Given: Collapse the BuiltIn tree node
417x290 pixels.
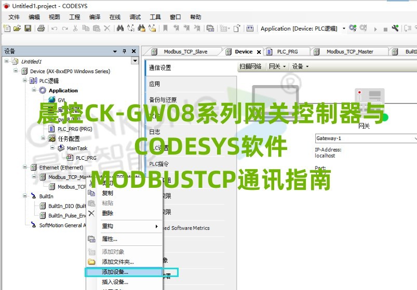Looking at the screenshot, I should (25, 196).
